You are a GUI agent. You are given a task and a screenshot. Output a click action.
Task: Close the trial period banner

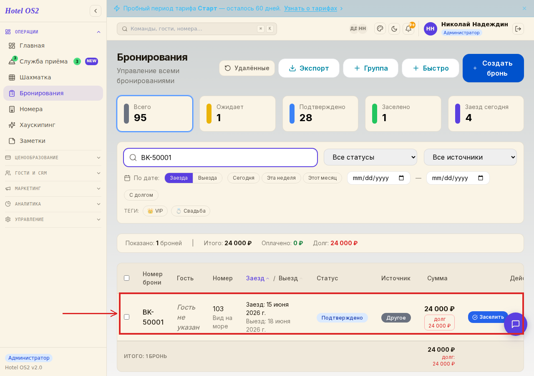point(524,8)
